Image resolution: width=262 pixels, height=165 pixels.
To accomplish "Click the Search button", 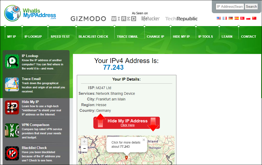I will click(x=251, y=6).
